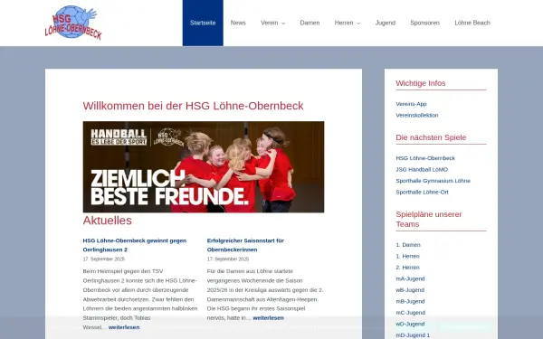The height and width of the screenshot is (339, 543).
Task: Open the 1. Damen schedule
Action: tap(408, 245)
